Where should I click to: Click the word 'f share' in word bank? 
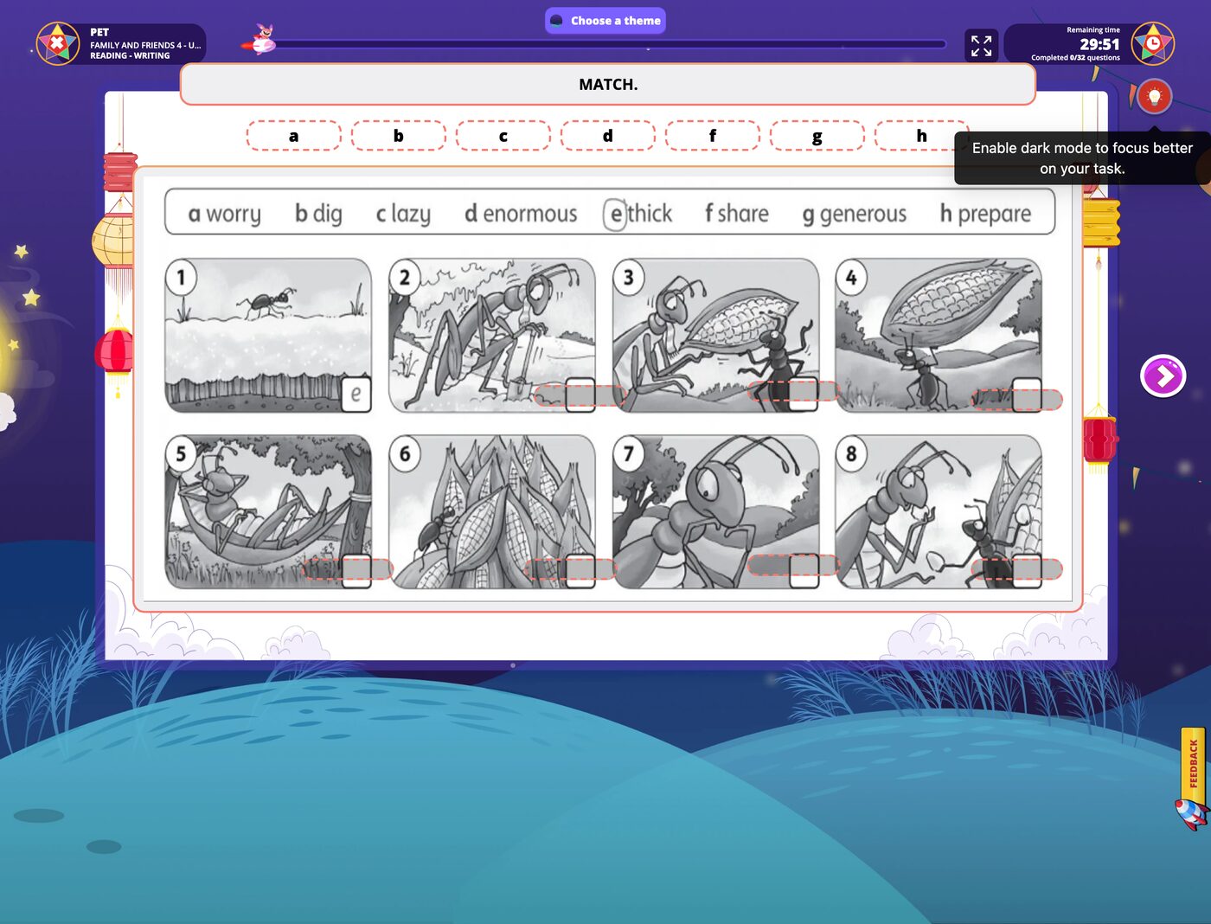click(x=737, y=214)
